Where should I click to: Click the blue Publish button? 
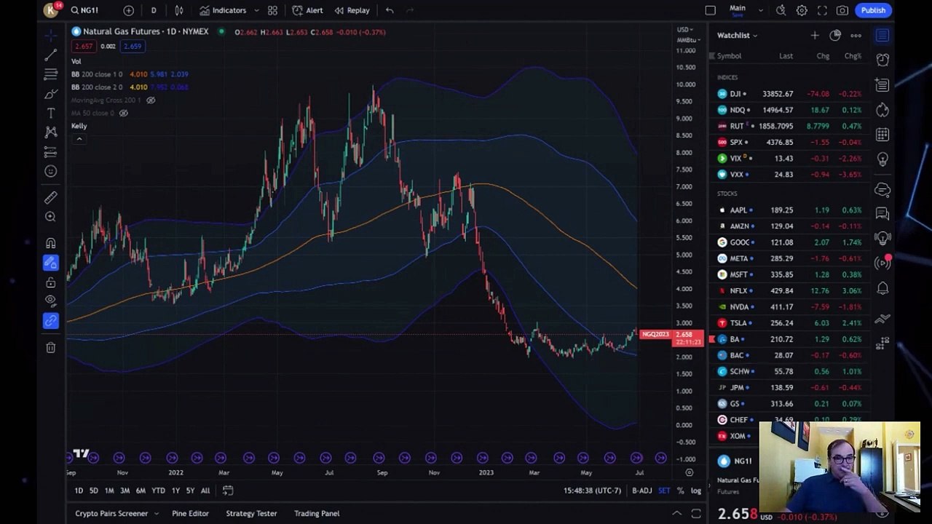(873, 10)
